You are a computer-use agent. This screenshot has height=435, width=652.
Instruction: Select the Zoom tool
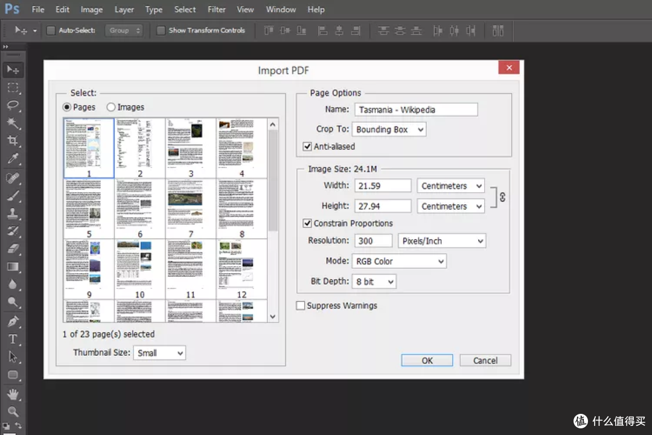tap(13, 411)
